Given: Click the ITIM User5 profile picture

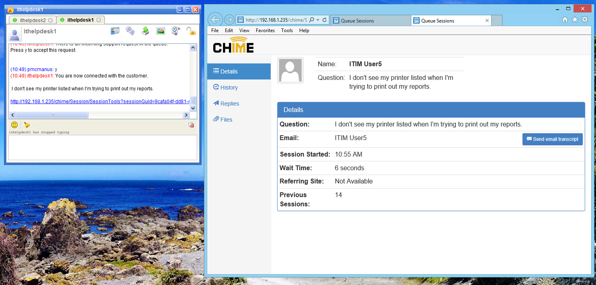Looking at the screenshot, I should tap(290, 70).
